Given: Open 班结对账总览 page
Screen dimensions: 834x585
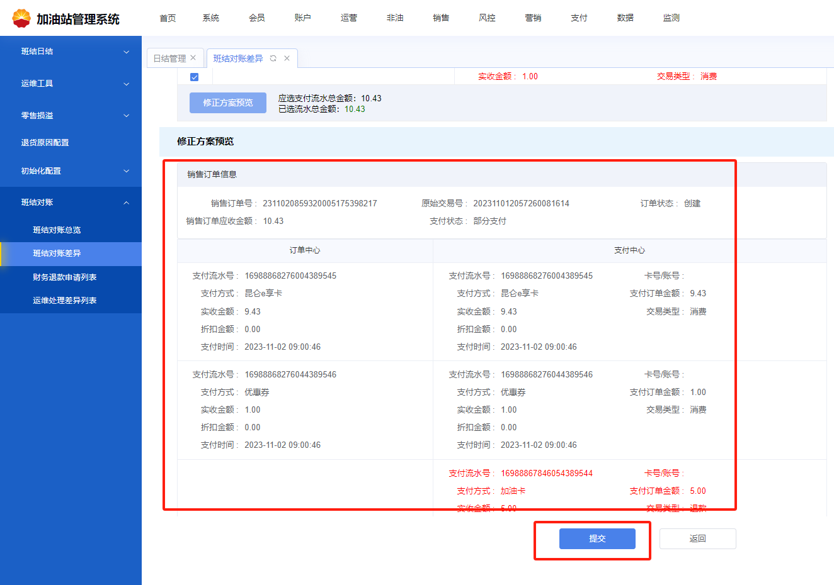Looking at the screenshot, I should (x=57, y=230).
